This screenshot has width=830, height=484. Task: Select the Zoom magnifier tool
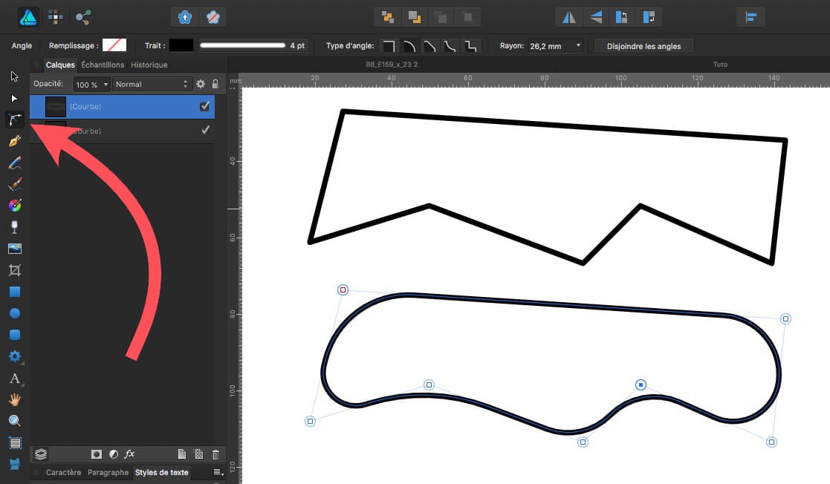click(x=15, y=421)
